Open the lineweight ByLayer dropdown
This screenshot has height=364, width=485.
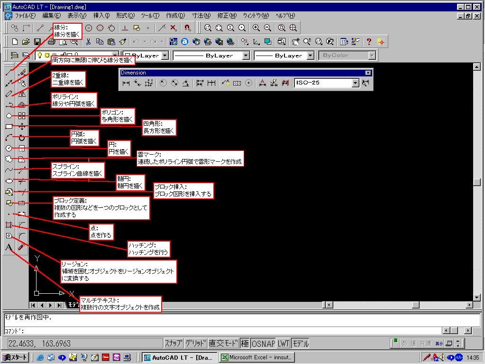pyautogui.click(x=311, y=56)
